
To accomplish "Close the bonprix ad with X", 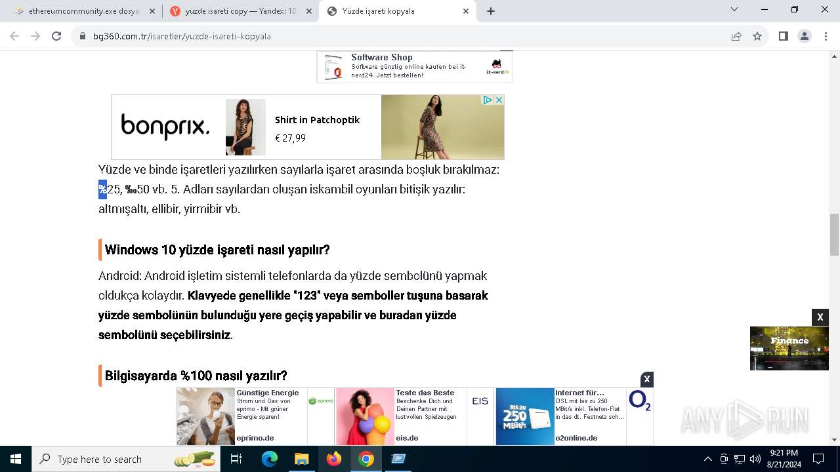I will (499, 100).
